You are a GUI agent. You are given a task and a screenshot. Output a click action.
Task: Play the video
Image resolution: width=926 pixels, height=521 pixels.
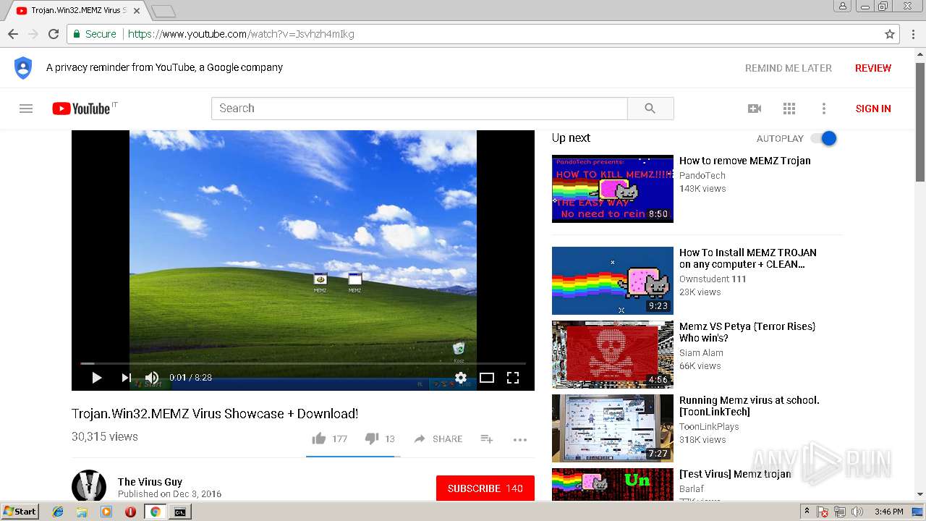[x=96, y=378]
